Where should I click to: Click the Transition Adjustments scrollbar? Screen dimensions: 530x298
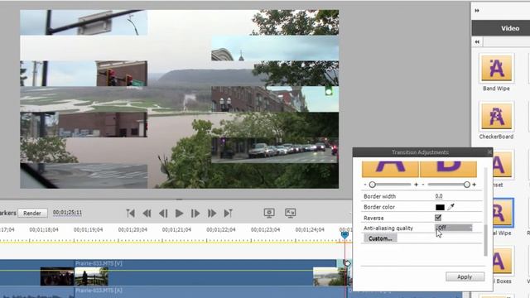(x=486, y=240)
